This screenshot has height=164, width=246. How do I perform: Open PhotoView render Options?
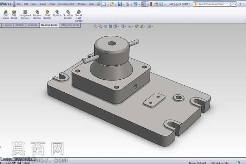pos(57,13)
